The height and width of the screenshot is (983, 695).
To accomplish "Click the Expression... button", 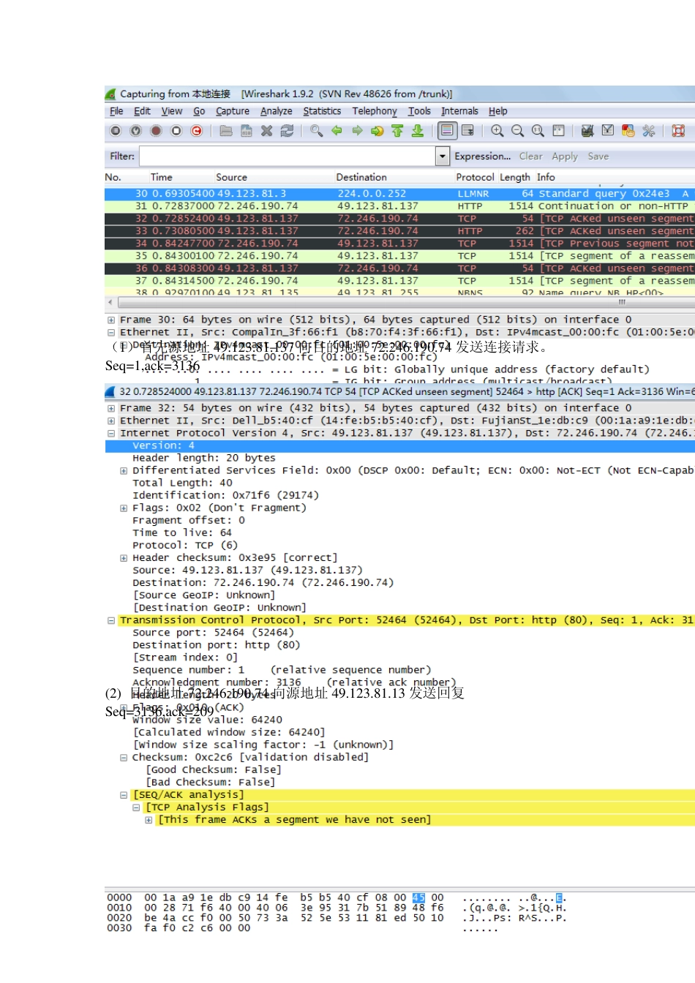I will tap(483, 156).
